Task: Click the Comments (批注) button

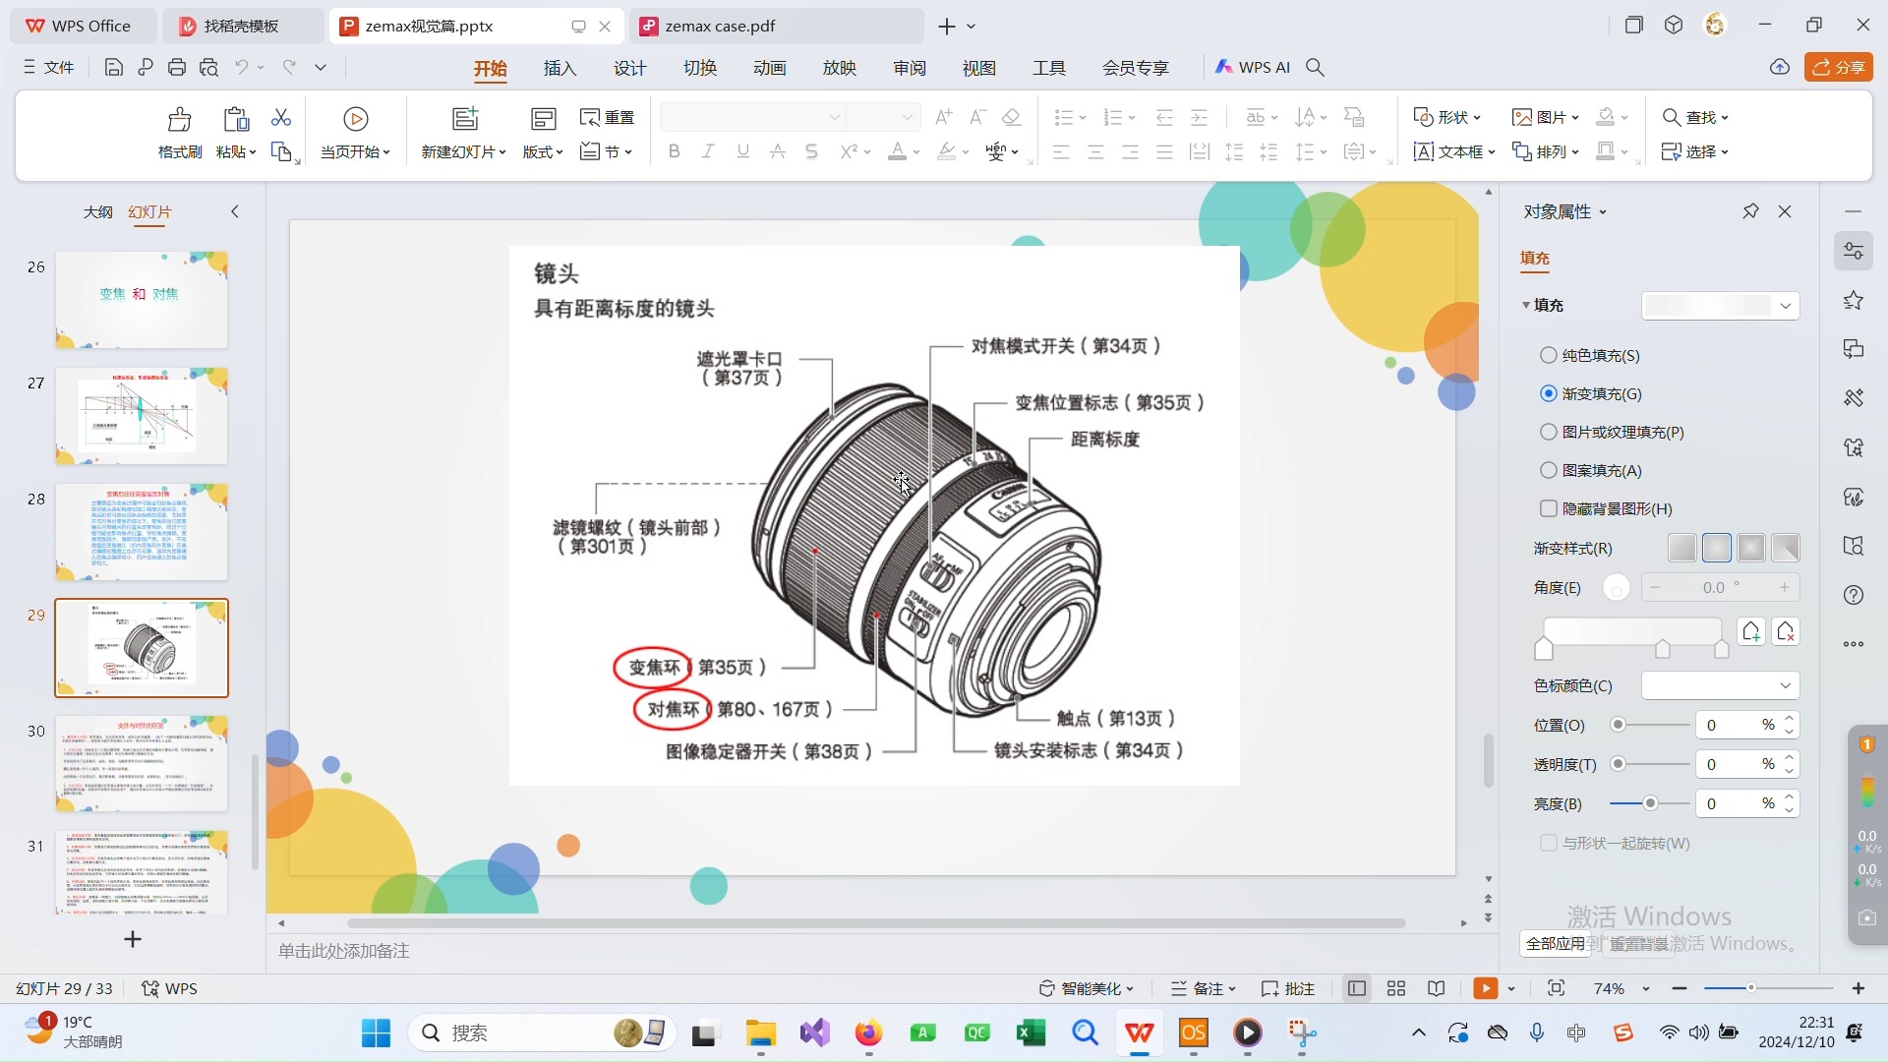Action: [x=1288, y=988]
